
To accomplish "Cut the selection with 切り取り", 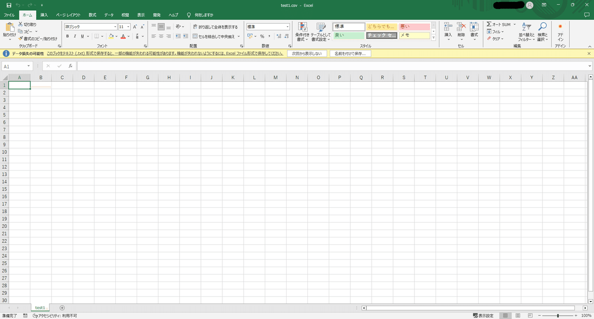I will point(27,24).
